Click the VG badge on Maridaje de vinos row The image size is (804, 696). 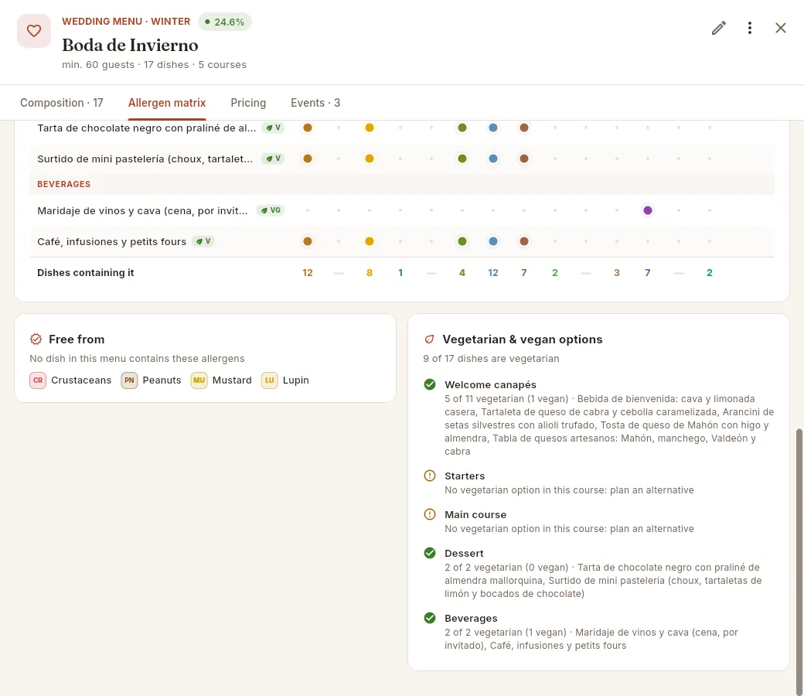(271, 210)
